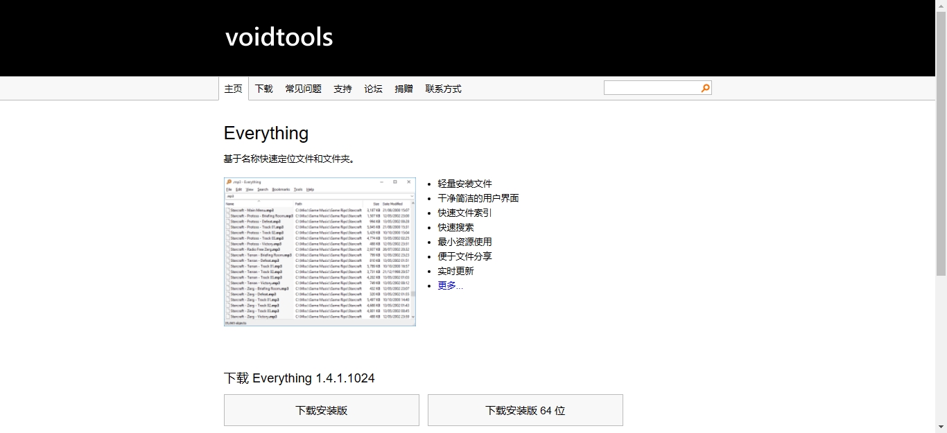Click the 快速搜索 feature bullet
Image resolution: width=947 pixels, height=433 pixels.
click(x=456, y=227)
